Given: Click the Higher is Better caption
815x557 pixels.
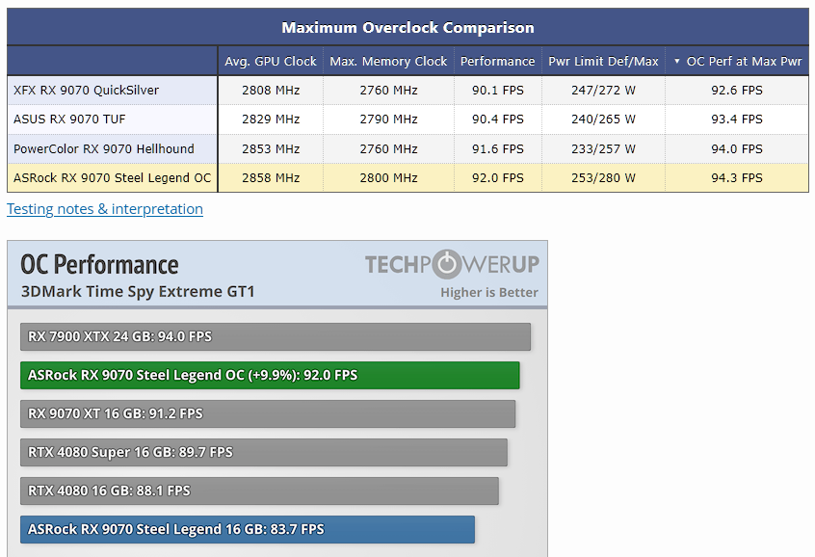Looking at the screenshot, I should point(489,292).
